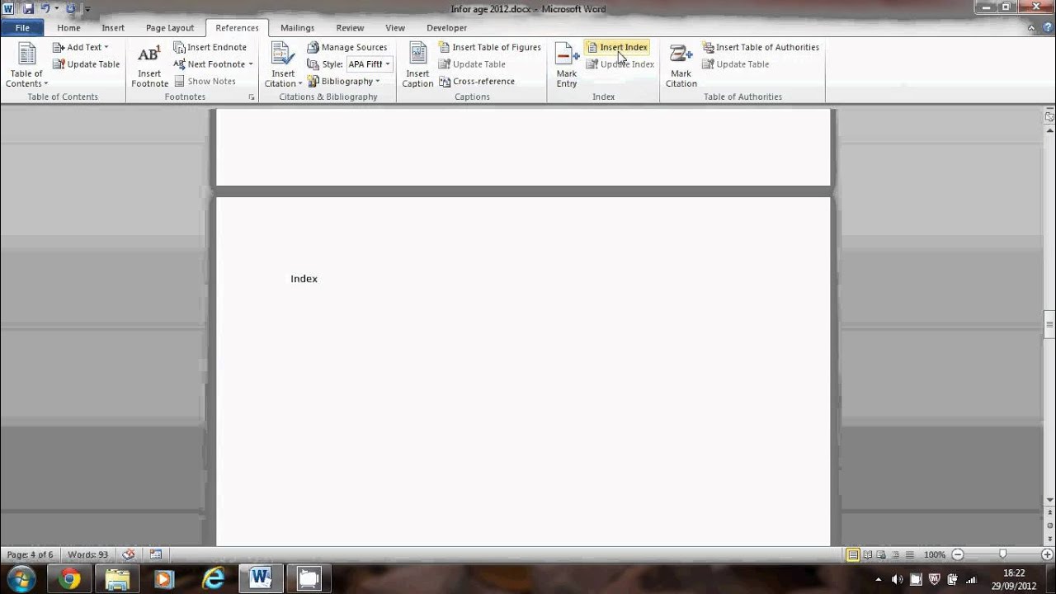Expand the Next Footnote dropdown arrow
The width and height of the screenshot is (1056, 594).
coord(251,64)
